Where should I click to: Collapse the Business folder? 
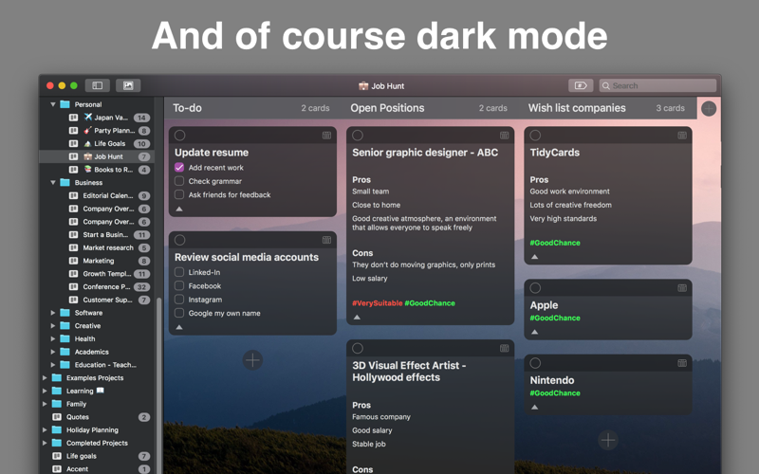[x=53, y=183]
